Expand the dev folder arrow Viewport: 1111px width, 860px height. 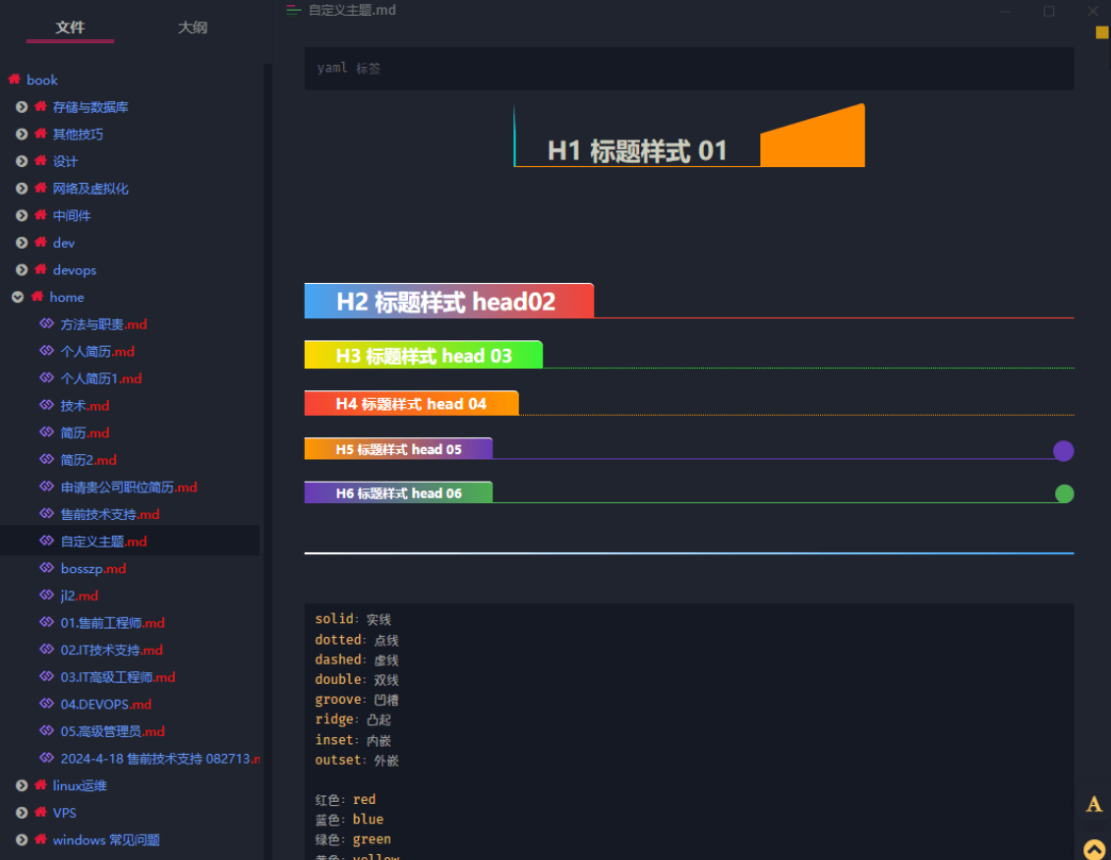pos(22,243)
